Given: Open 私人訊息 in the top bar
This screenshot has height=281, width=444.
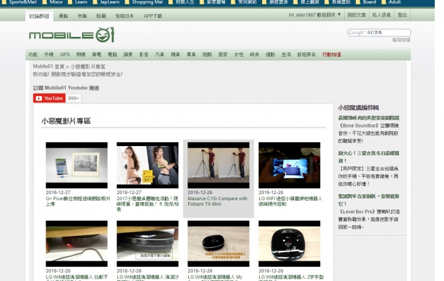Looking at the screenshot, I should click(382, 15).
